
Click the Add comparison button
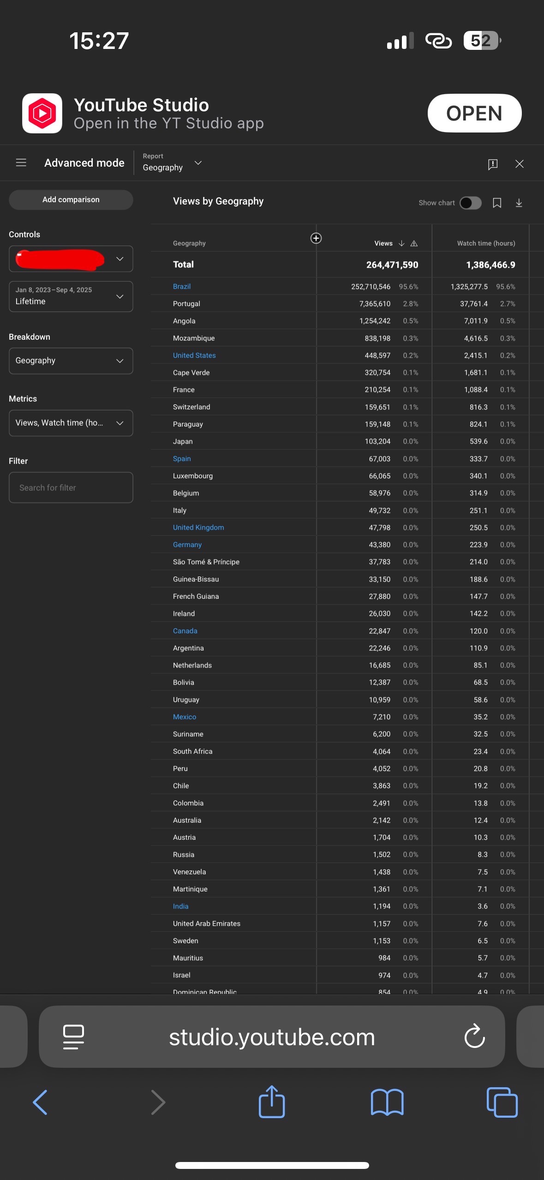[x=71, y=200]
